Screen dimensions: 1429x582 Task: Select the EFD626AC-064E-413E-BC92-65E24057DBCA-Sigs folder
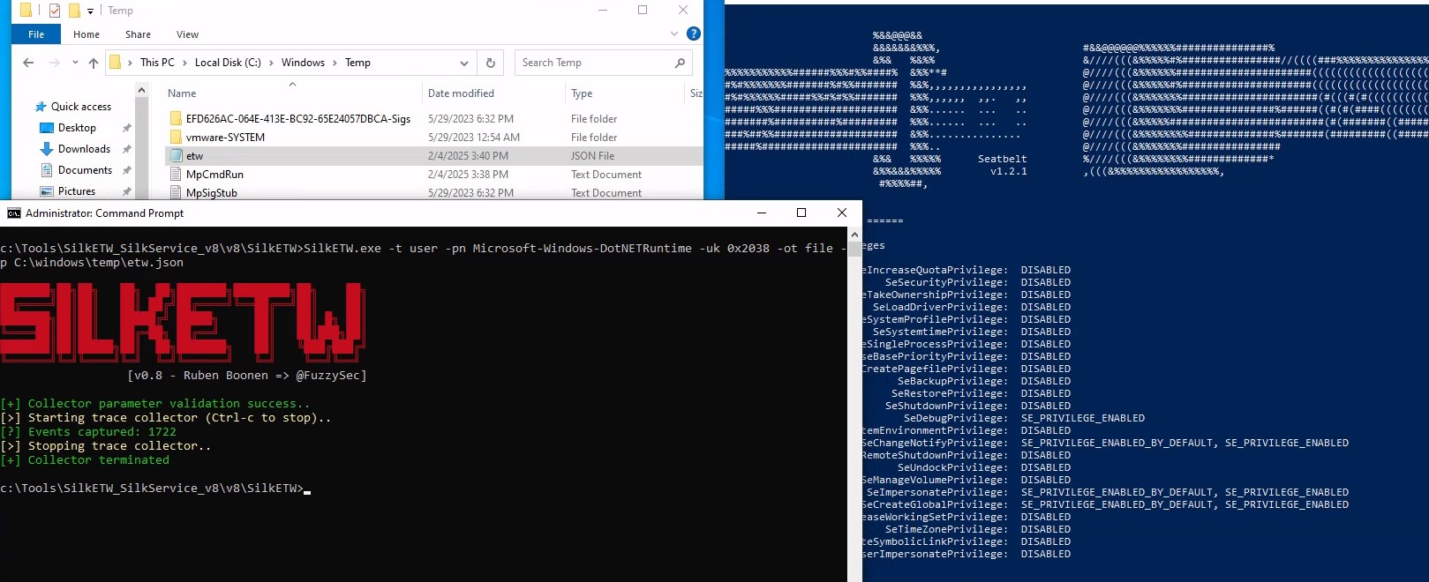[298, 119]
